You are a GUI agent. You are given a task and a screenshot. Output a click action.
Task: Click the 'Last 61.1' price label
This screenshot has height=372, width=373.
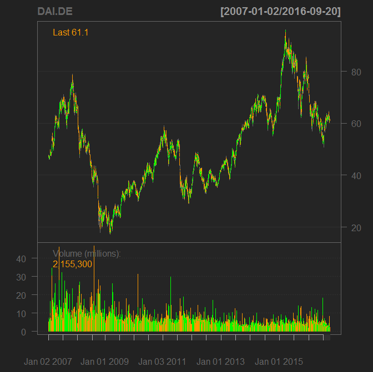click(70, 33)
